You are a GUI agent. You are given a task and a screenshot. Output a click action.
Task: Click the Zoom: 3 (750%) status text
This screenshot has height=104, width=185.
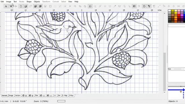coord(41,101)
